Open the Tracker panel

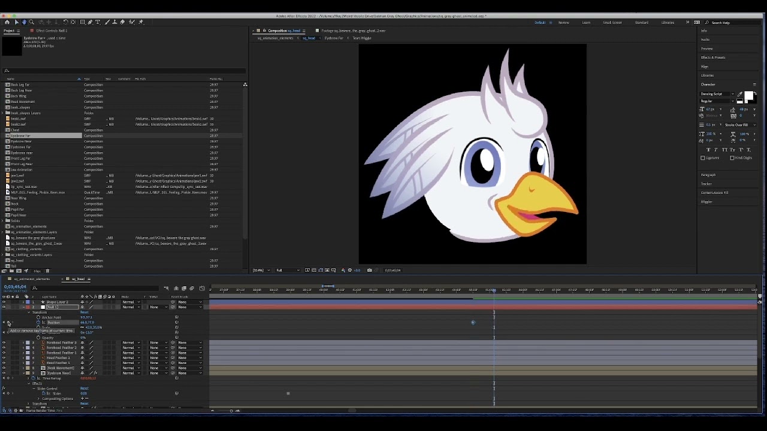(706, 184)
